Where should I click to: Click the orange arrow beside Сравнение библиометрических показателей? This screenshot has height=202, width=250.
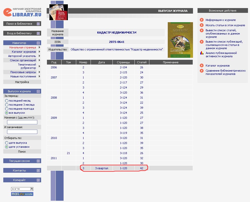202,71
